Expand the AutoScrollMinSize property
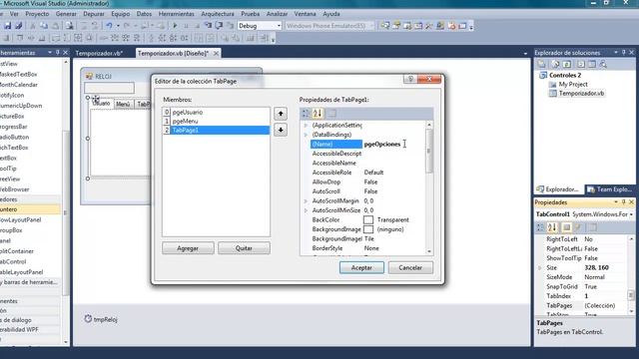Viewport: 639px width, 359px height. click(x=306, y=210)
